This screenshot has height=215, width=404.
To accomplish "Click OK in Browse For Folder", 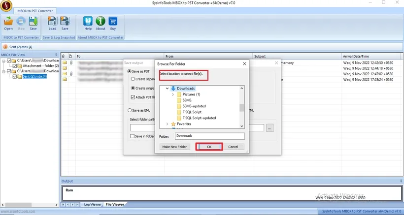I will [209, 147].
